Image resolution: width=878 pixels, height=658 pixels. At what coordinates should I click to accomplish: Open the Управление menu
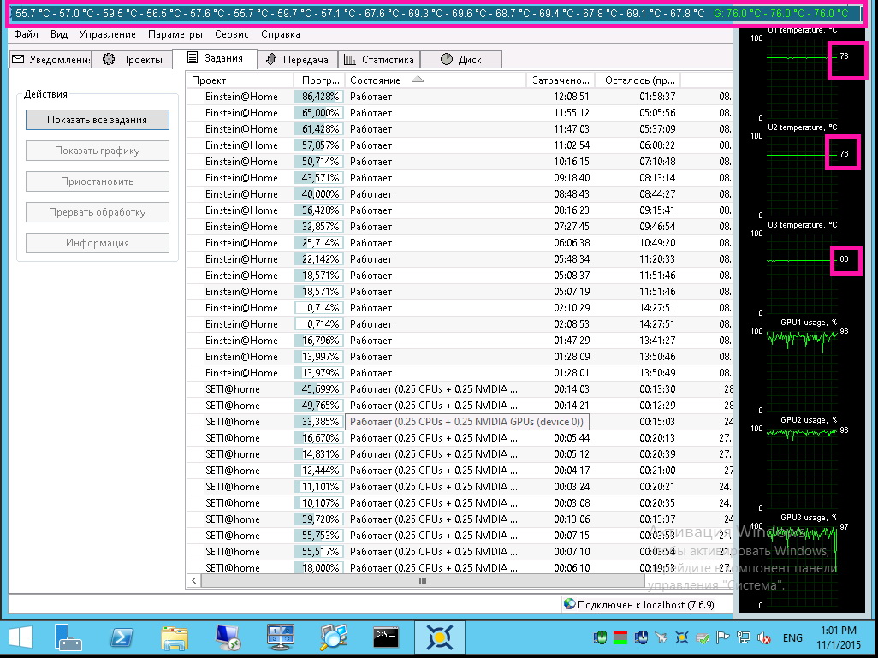click(x=107, y=34)
